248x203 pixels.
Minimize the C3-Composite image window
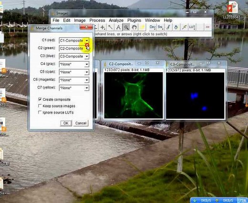click(x=201, y=63)
